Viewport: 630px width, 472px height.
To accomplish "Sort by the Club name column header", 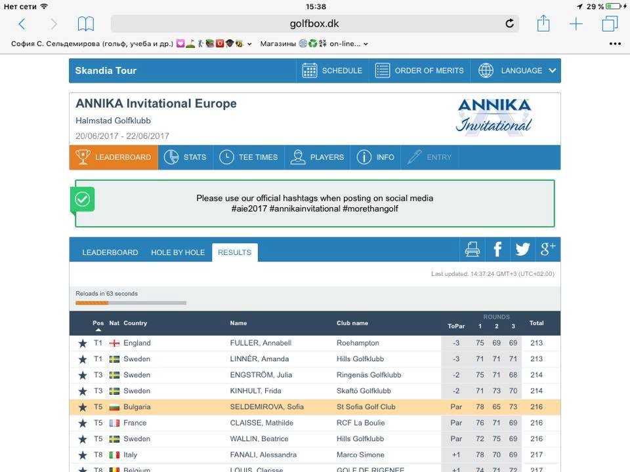I will pyautogui.click(x=352, y=323).
